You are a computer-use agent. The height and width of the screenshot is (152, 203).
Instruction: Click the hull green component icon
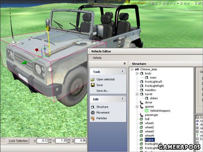pyautogui.click(x=141, y=119)
